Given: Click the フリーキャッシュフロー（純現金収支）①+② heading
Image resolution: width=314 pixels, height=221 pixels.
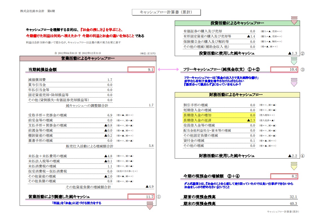Looking at the screenshot, I should point(222,69).
